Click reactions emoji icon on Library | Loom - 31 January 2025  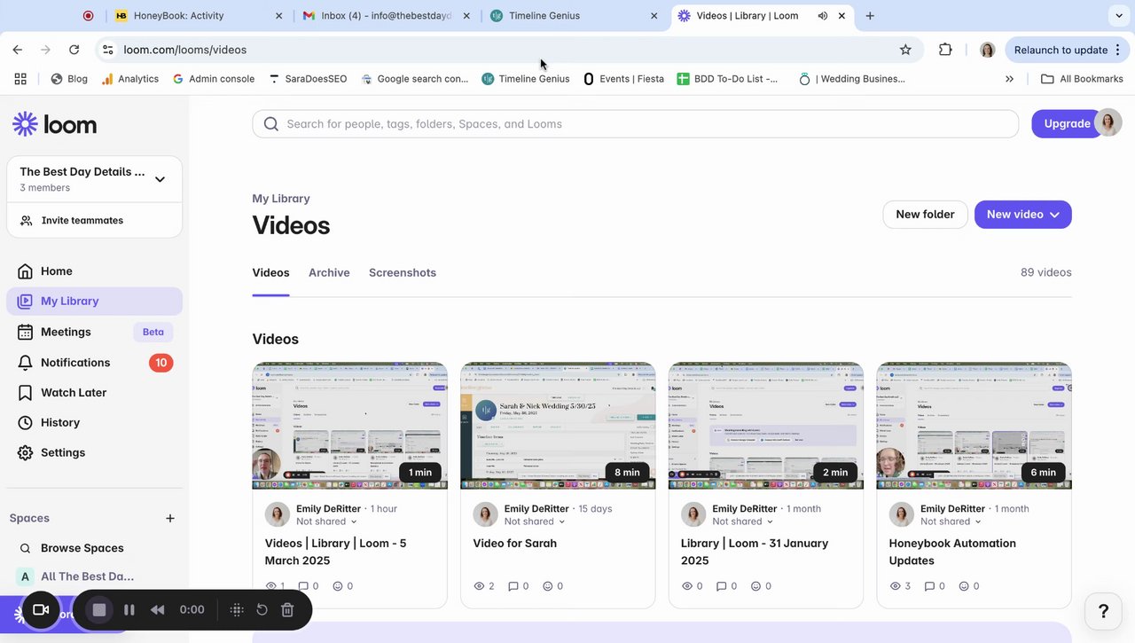(756, 586)
